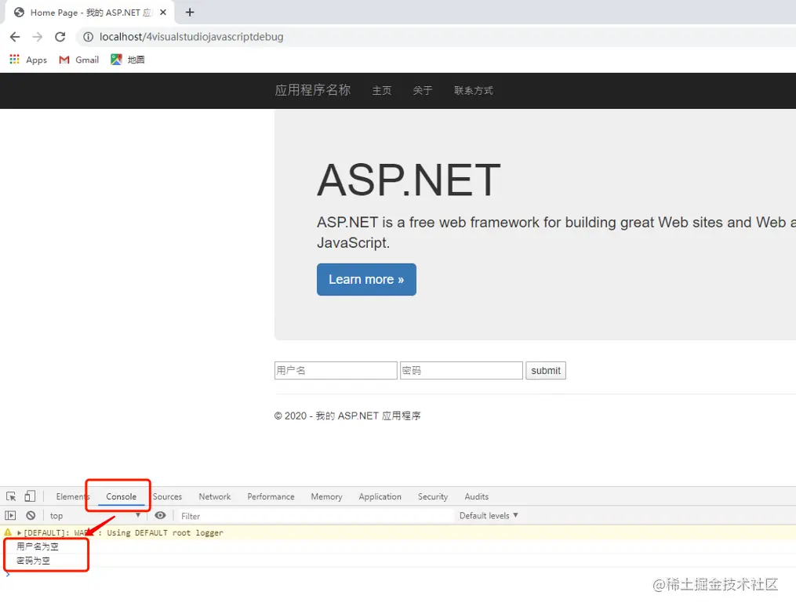Click the console Filter field
Viewport: 796px width, 610px height.
(314, 516)
